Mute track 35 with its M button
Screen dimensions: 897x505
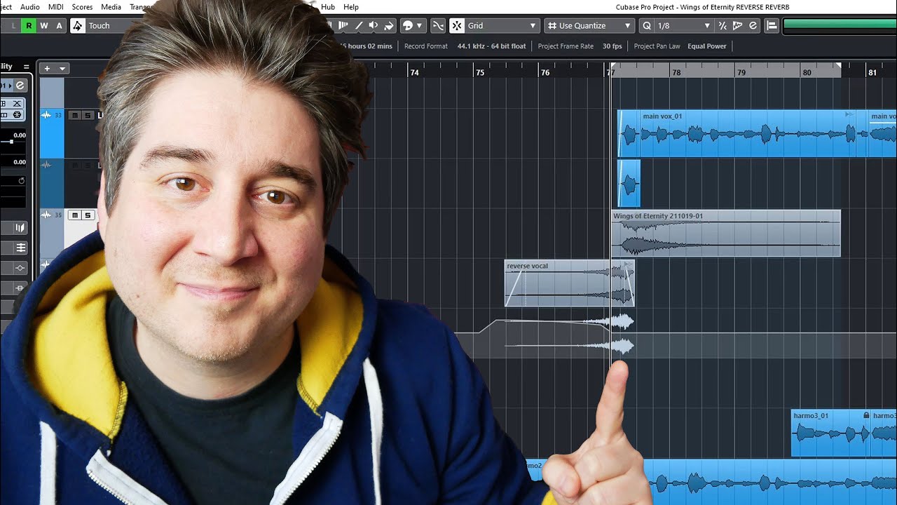tap(74, 215)
